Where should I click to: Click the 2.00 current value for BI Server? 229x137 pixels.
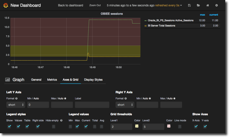pos(215,26)
